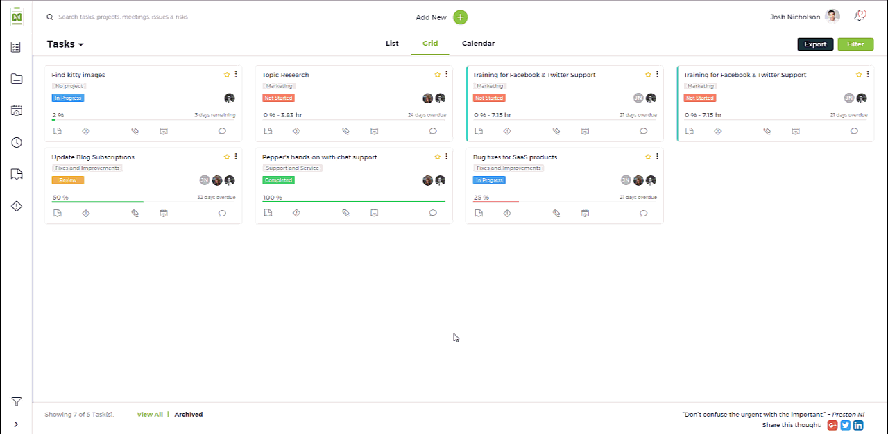888x434 pixels.
Task: Open comments on Topic Research card
Action: [x=433, y=131]
